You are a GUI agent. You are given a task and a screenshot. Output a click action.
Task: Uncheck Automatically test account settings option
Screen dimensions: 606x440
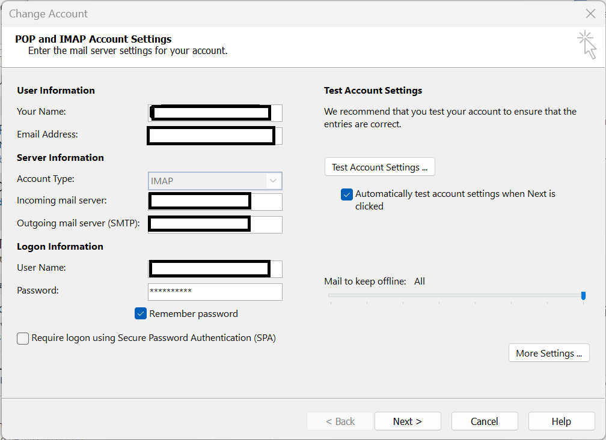coord(347,194)
